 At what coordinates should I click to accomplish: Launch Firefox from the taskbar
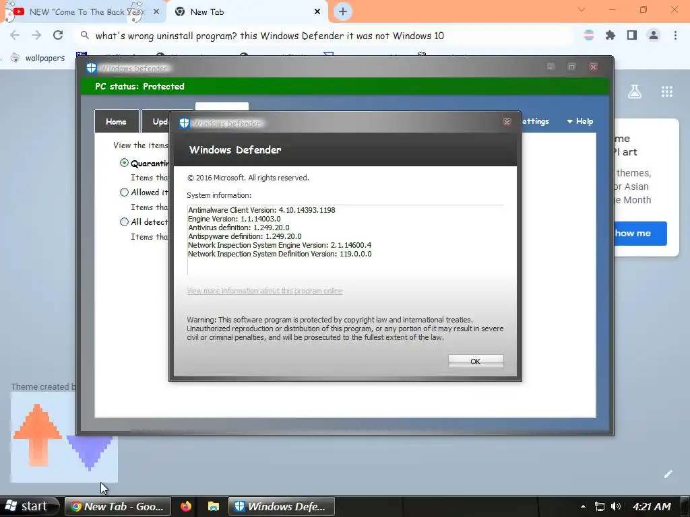pyautogui.click(x=186, y=506)
